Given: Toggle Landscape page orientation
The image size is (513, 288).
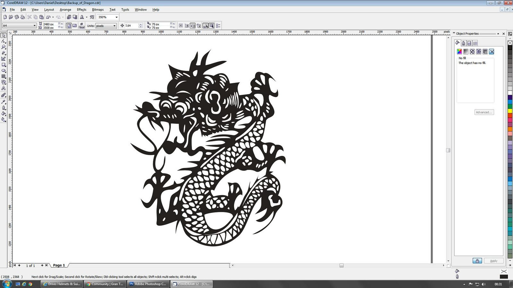Looking at the screenshot, I should [75, 26].
